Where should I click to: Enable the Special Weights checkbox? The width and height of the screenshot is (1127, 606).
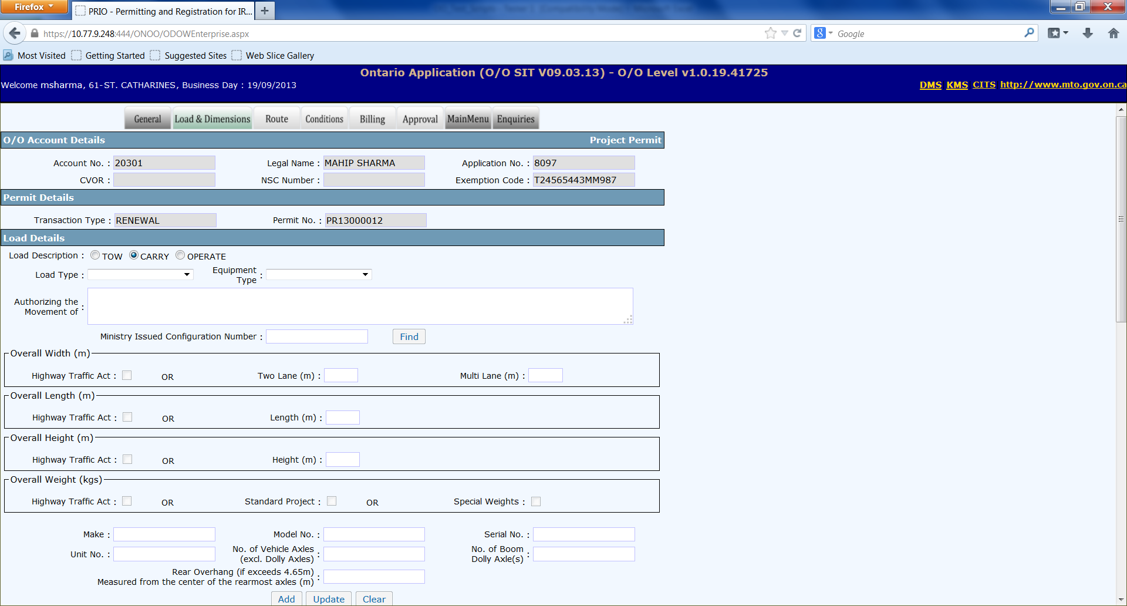(x=536, y=501)
